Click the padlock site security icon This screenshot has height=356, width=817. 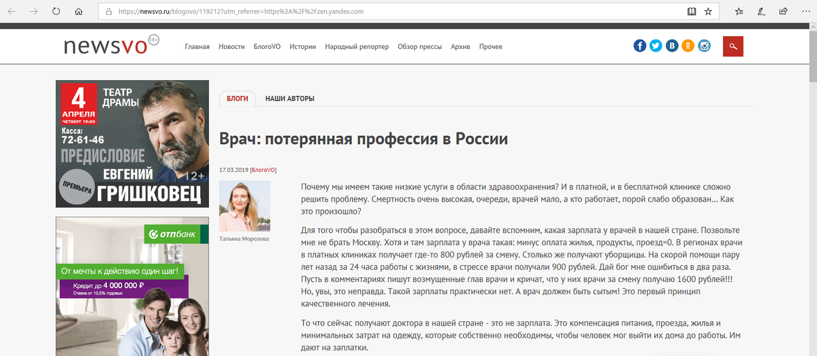pos(108,12)
